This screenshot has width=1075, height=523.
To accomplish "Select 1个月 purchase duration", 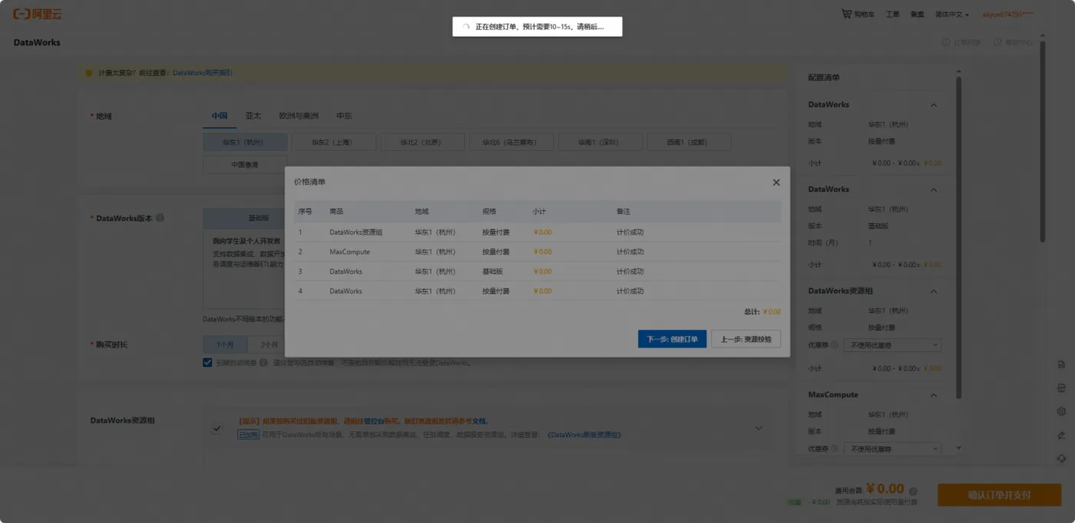I will (225, 344).
